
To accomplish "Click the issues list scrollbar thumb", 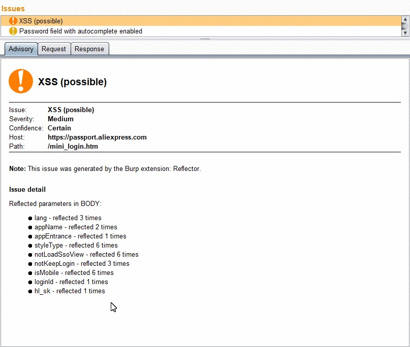I will click(x=405, y=26).
